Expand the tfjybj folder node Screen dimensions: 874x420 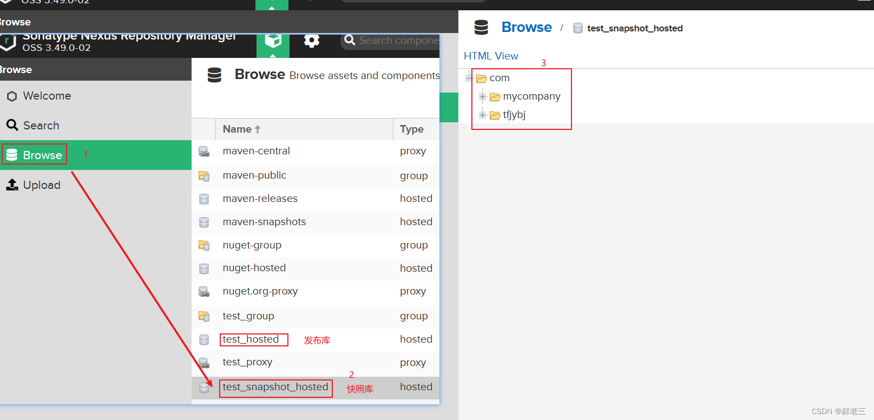tap(483, 115)
